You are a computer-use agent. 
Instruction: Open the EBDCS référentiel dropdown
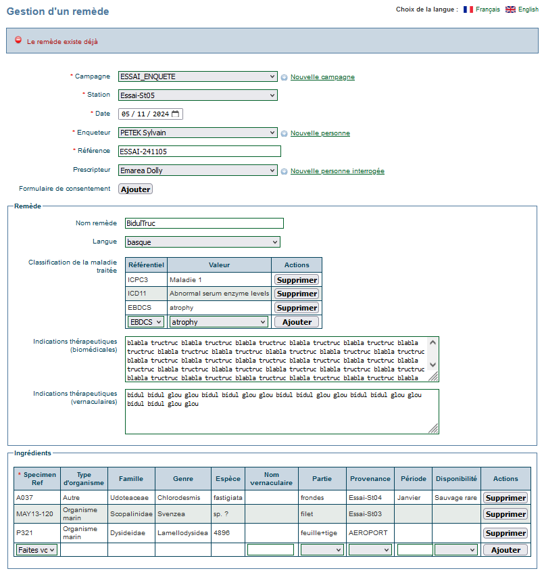(145, 322)
